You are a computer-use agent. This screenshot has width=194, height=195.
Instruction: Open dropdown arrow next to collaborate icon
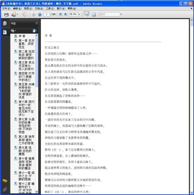click(17, 15)
